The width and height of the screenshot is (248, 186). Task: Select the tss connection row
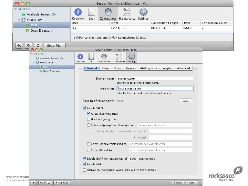click(152, 28)
